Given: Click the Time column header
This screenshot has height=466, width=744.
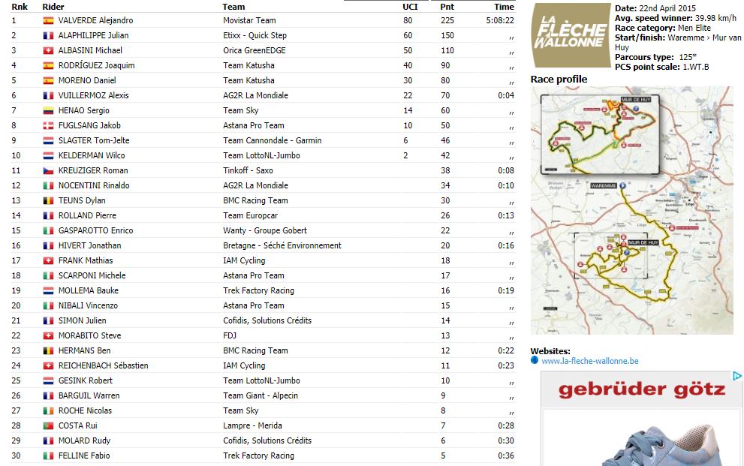Looking at the screenshot, I should click(x=504, y=7).
